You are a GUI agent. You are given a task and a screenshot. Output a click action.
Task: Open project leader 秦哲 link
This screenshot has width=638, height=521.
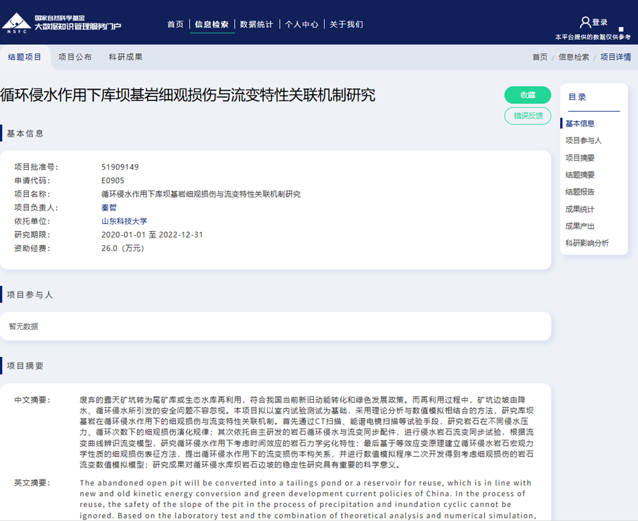point(109,207)
